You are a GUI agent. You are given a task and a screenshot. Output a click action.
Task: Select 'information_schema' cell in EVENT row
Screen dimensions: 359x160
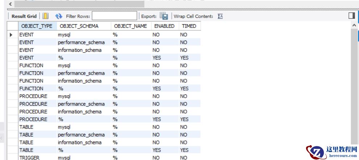(x=84, y=50)
